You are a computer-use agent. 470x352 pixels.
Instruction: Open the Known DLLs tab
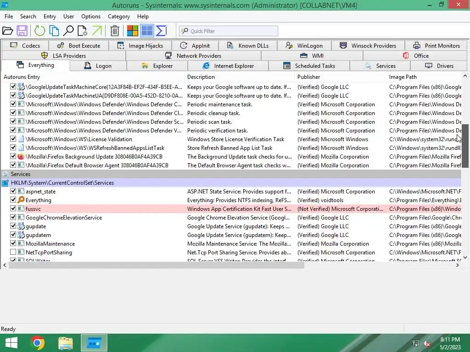(248, 45)
